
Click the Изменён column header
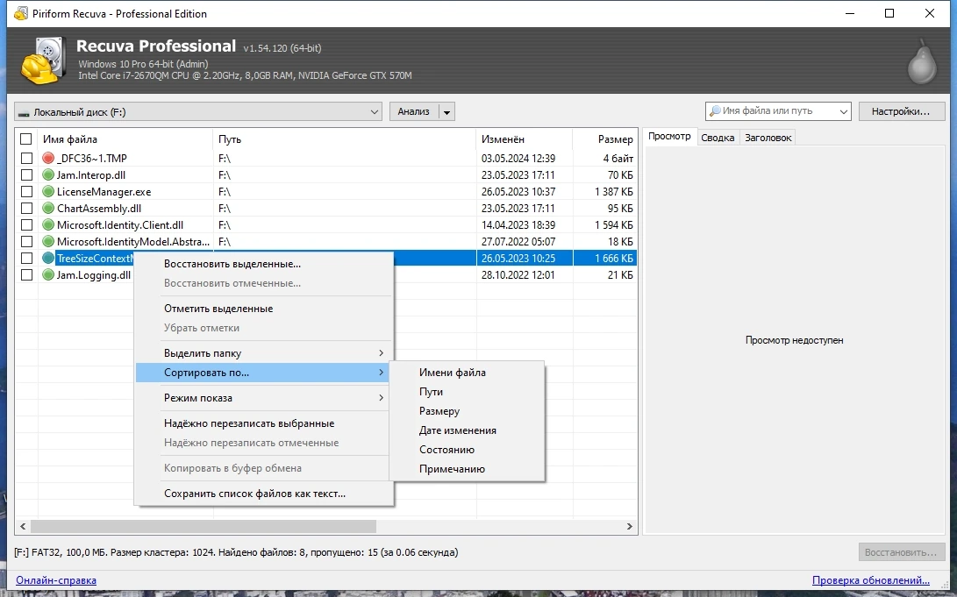pos(525,139)
